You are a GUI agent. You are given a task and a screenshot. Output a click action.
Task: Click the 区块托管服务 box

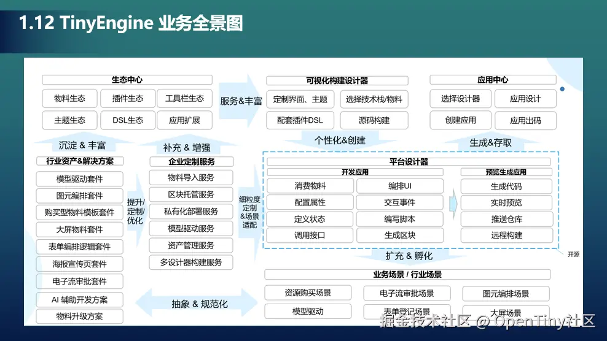[x=191, y=194]
